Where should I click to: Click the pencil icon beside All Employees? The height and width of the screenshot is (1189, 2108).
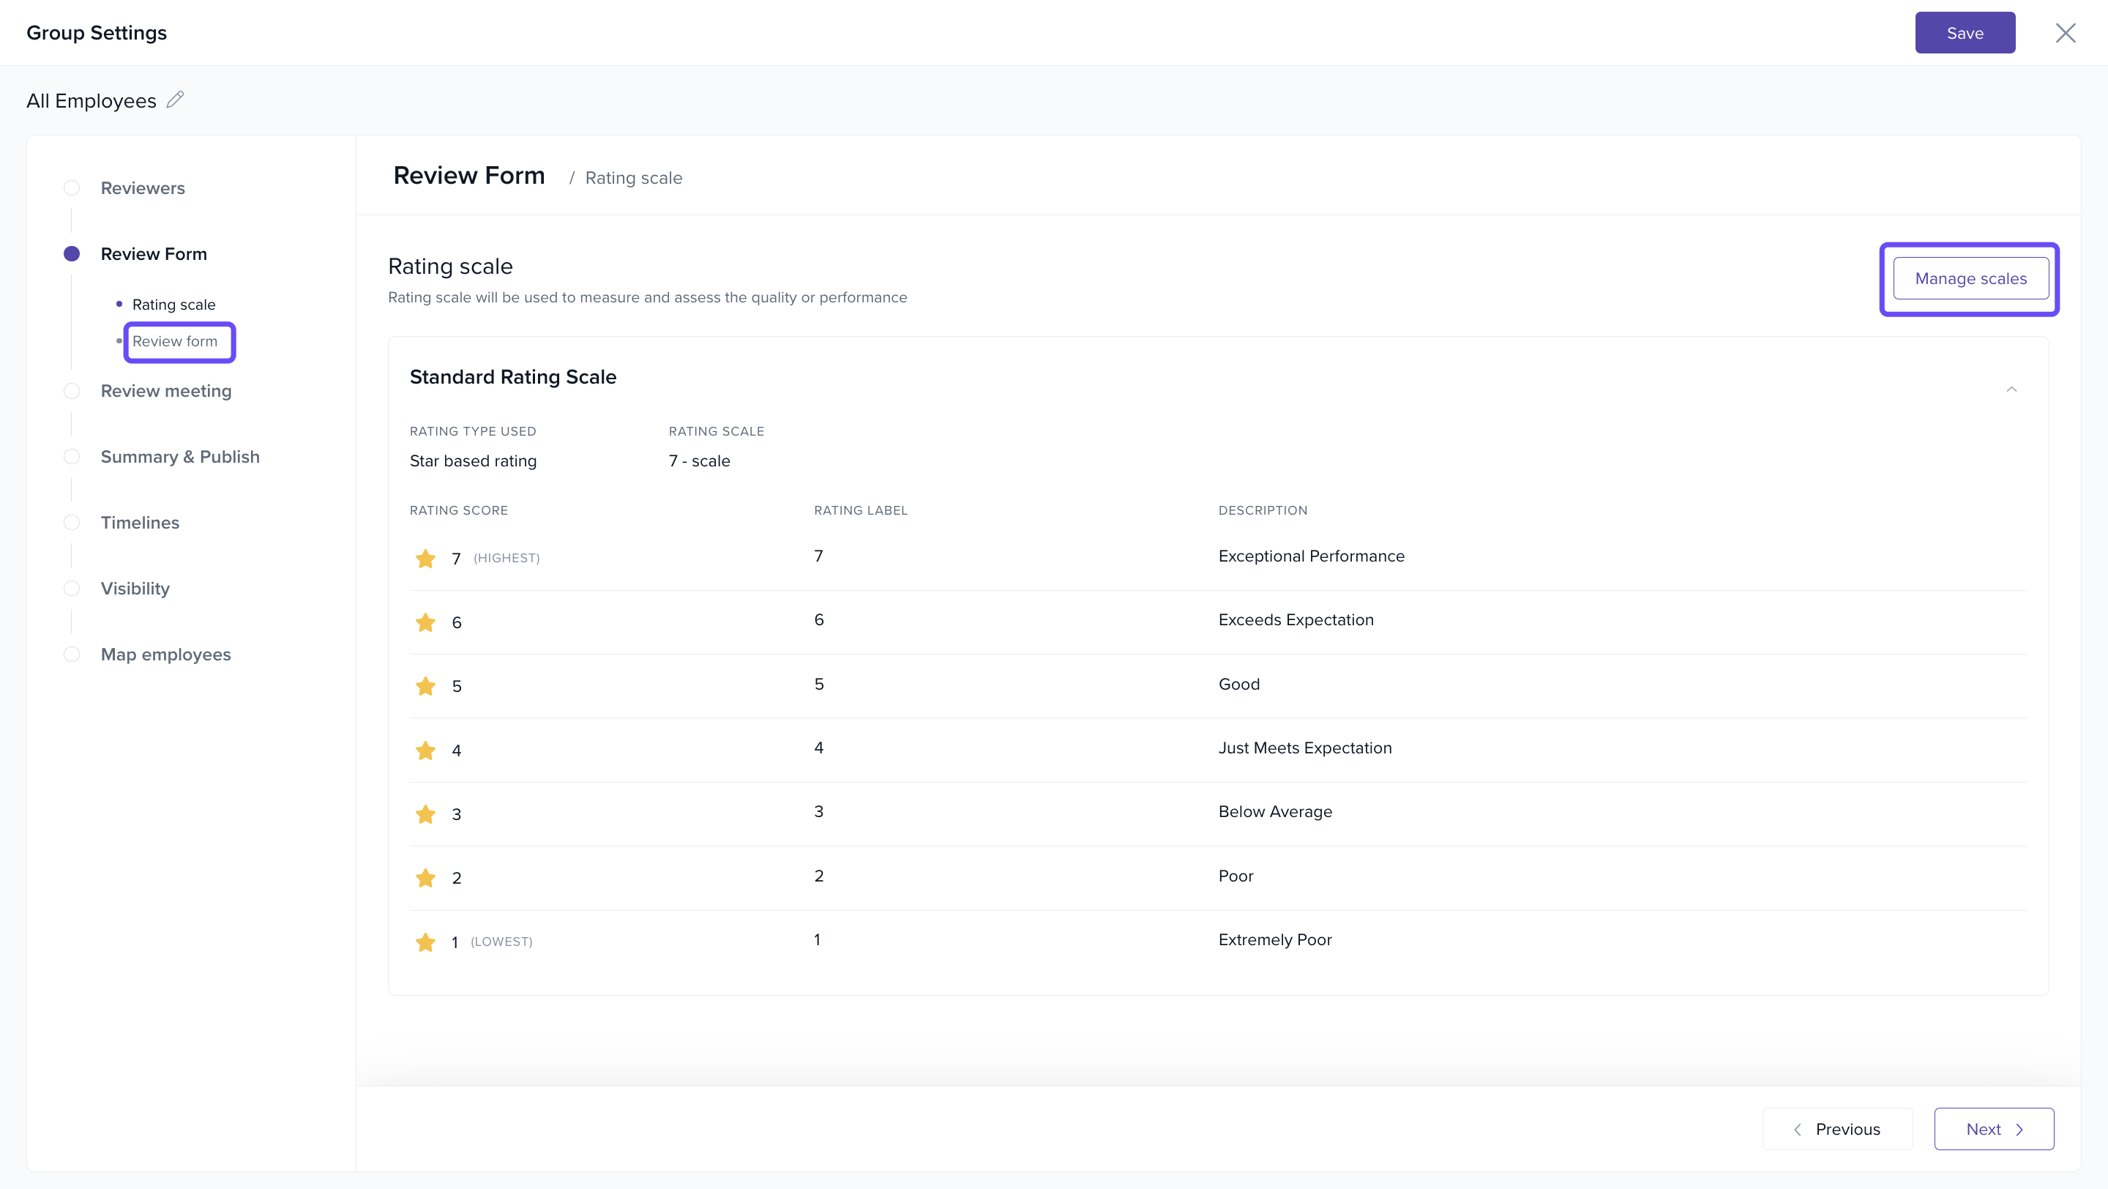click(175, 100)
